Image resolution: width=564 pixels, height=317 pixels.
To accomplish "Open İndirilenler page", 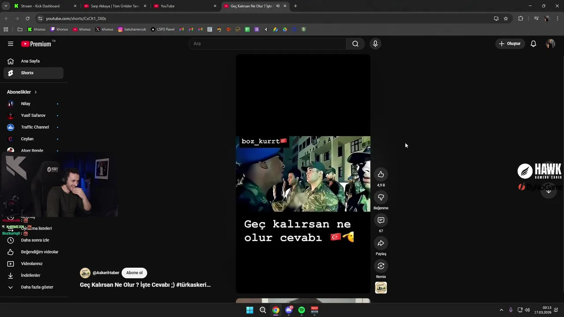I will 33,276.
